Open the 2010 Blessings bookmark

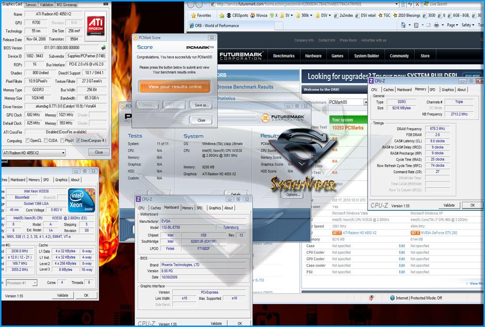[406, 15]
